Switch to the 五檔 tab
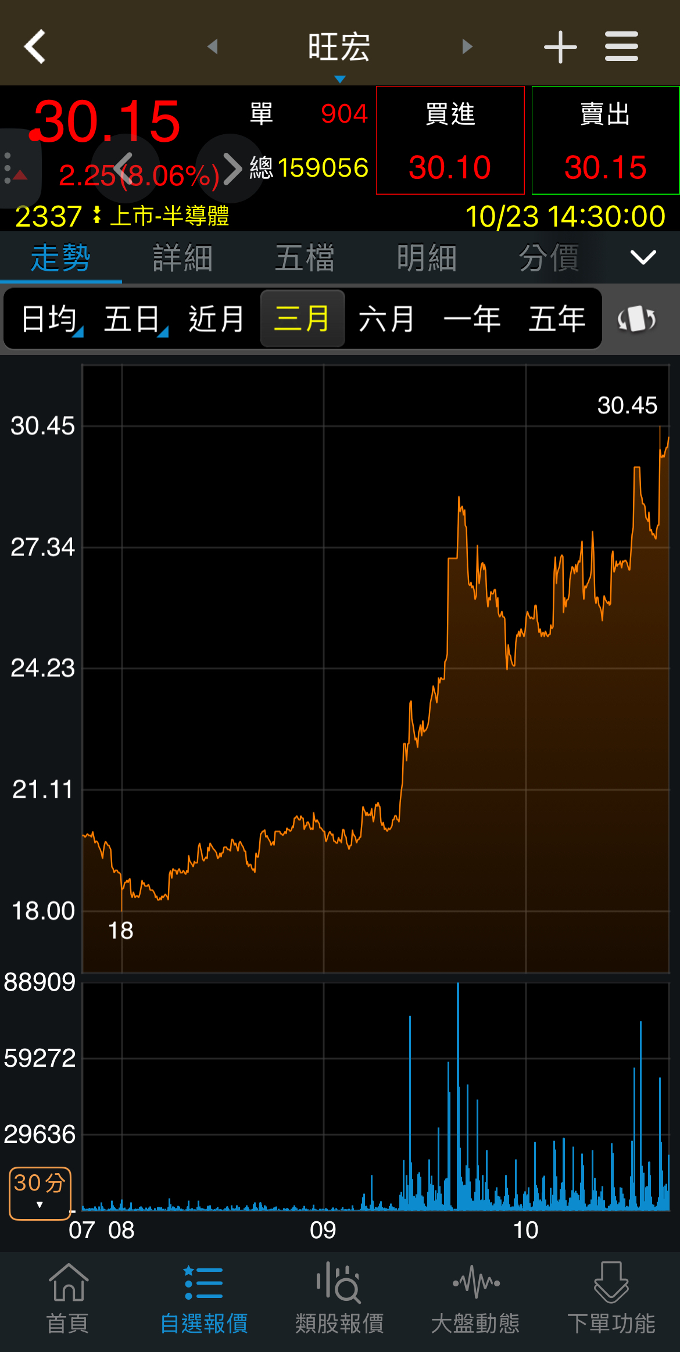The height and width of the screenshot is (1352, 680). click(x=305, y=257)
